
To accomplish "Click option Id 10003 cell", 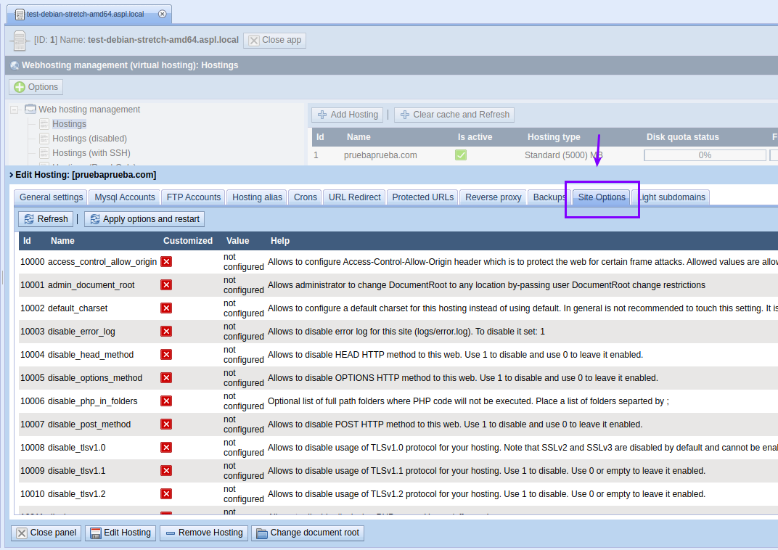I will 32,332.
